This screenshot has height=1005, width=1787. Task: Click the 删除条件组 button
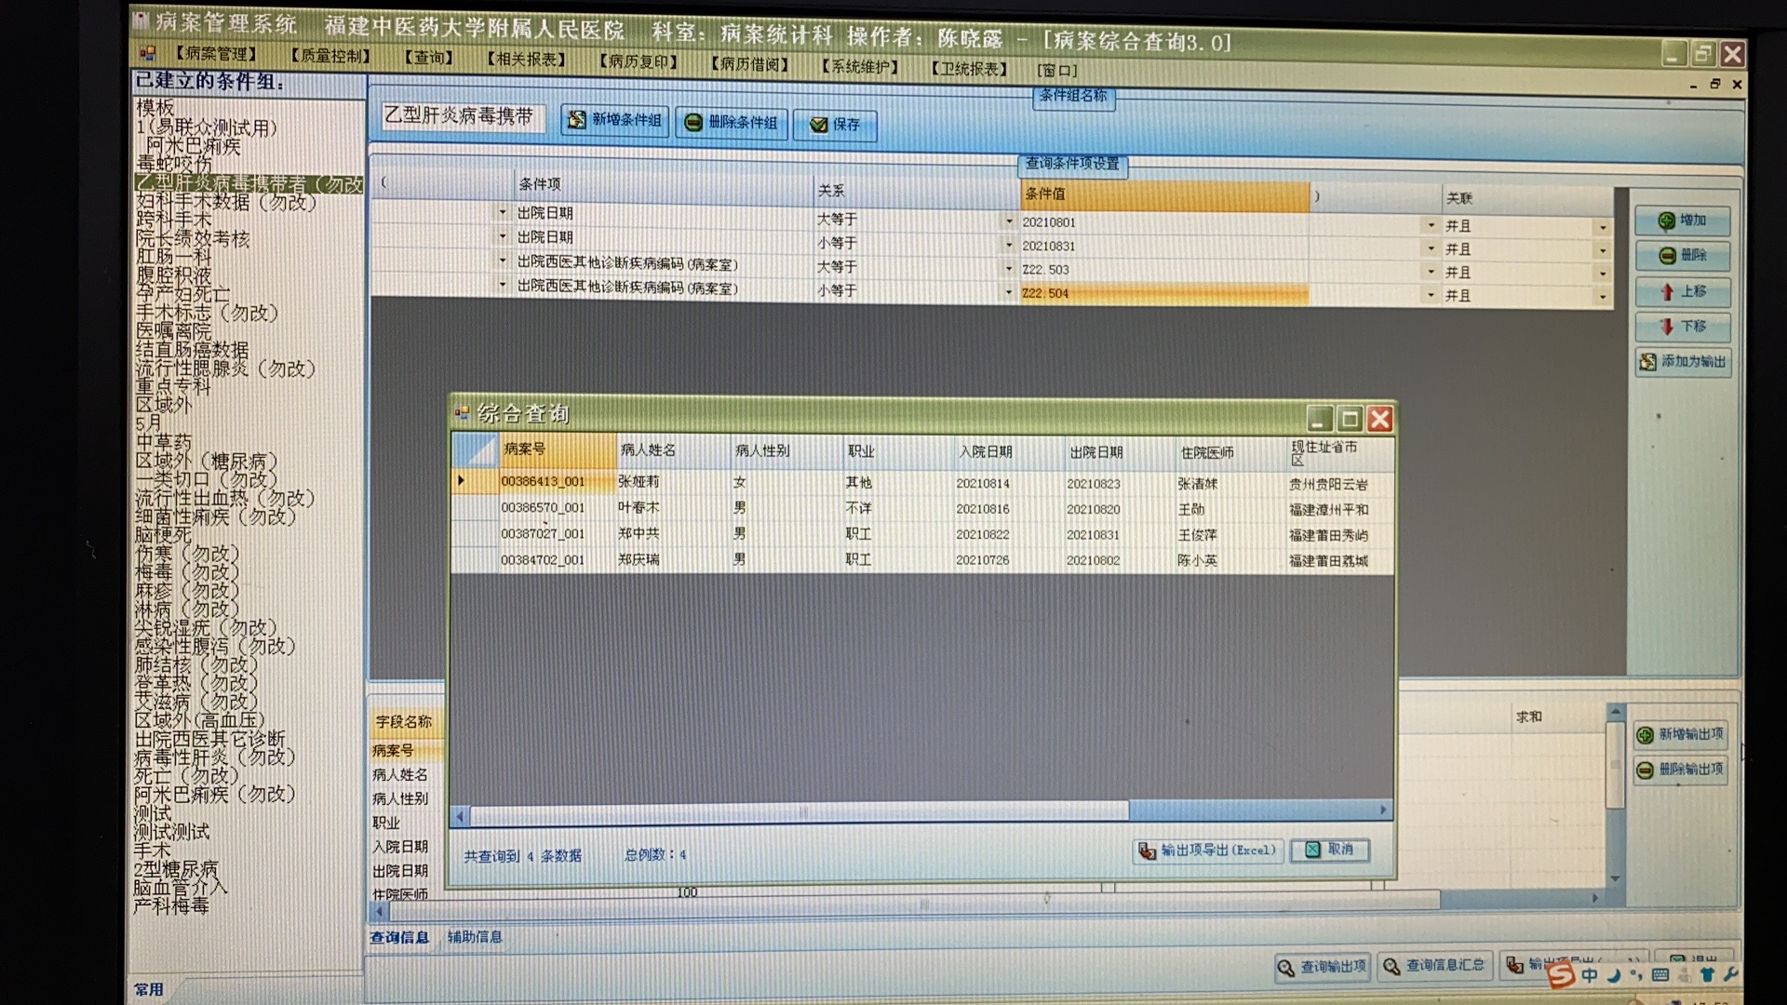click(x=732, y=123)
